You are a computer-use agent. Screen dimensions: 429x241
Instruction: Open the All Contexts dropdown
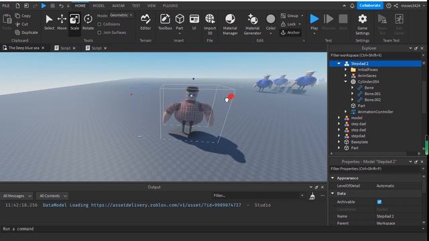(x=52, y=196)
